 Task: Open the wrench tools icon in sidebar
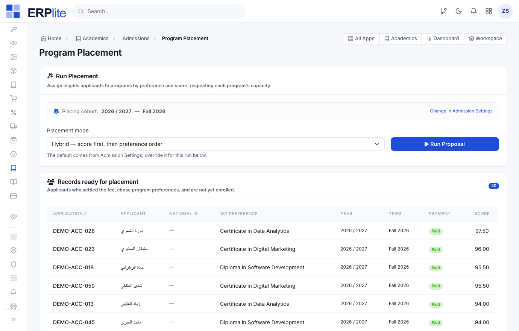tap(14, 29)
